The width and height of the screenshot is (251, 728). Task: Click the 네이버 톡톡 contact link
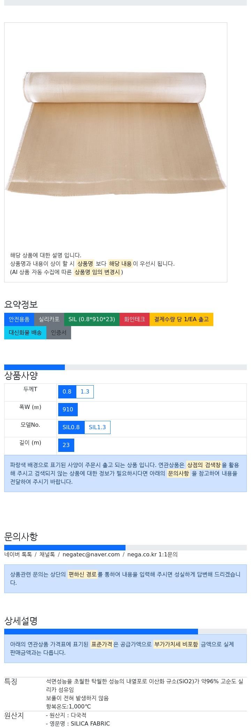18,555
